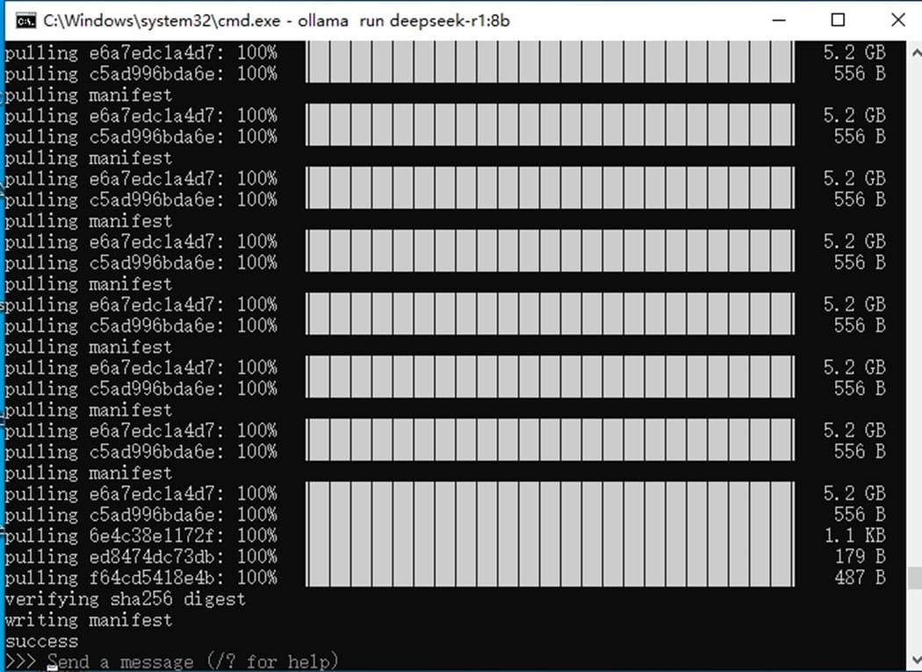This screenshot has height=672, width=922.
Task: Click the '179 B' size value
Action: tap(861, 557)
